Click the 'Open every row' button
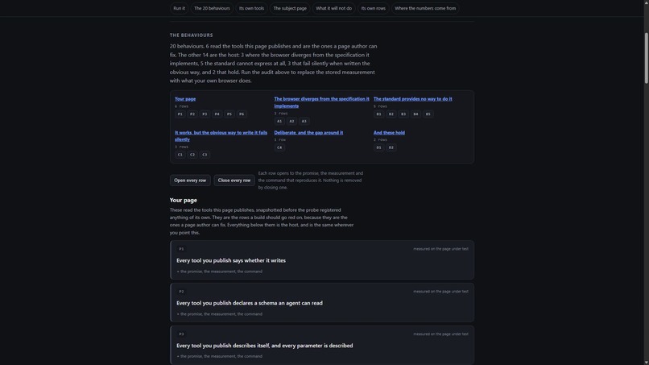 (190, 180)
